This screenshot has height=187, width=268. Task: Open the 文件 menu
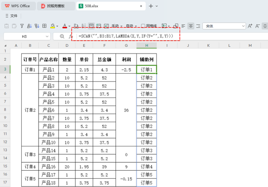click(14, 16)
